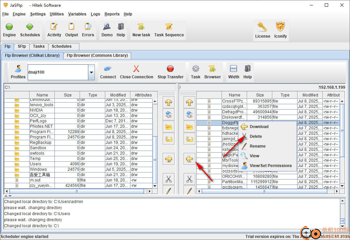This screenshot has height=240, width=350.
Task: Go to local home directory icon
Action: coord(168,115)
